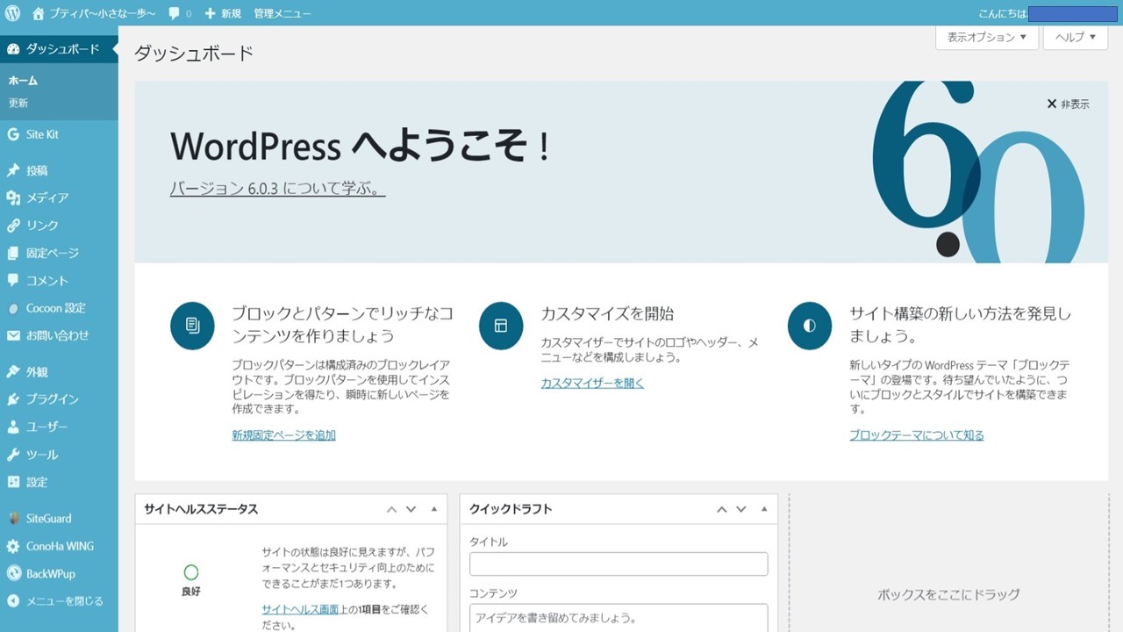Click the WordPress logo in admin bar
The height and width of the screenshot is (632, 1123).
coord(12,13)
